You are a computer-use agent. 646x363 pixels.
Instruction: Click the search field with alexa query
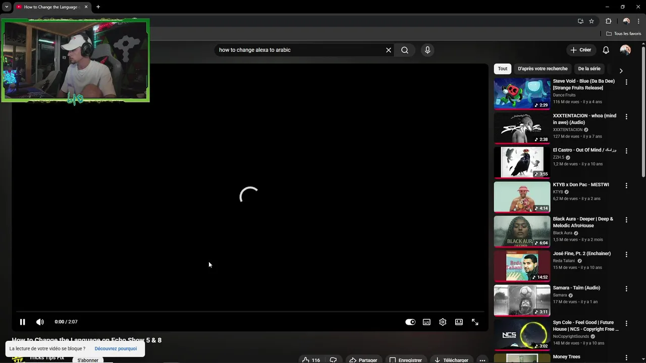click(300, 50)
